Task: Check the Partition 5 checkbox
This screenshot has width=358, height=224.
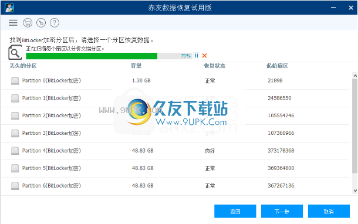Action: pyautogui.click(x=15, y=168)
